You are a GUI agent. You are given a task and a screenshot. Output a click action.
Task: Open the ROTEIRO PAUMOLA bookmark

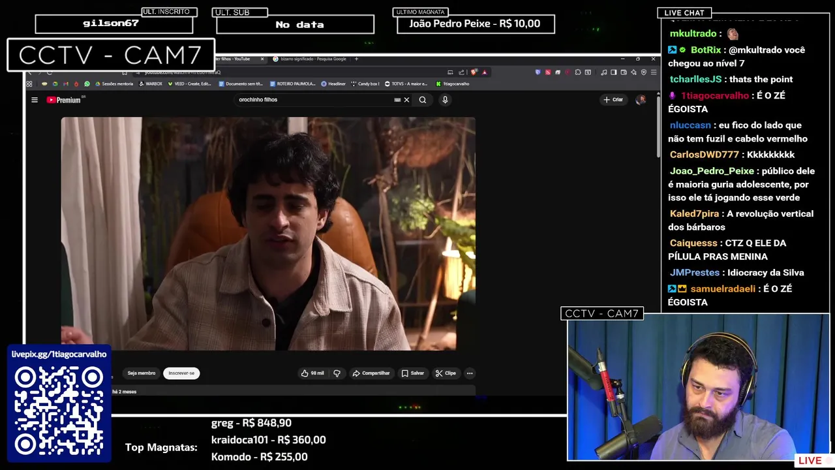pos(293,84)
